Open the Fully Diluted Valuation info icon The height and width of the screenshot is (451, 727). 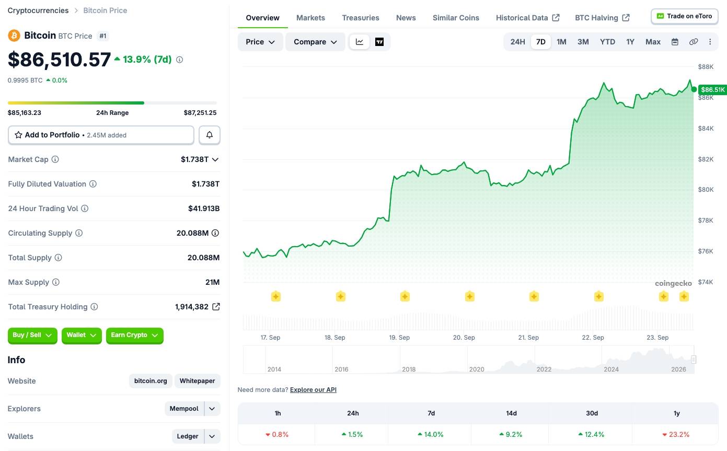pos(93,184)
